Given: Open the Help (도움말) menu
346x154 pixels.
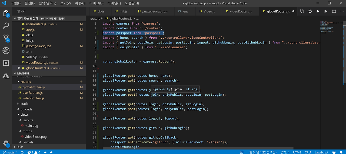Looking at the screenshot, I should 132,3.
